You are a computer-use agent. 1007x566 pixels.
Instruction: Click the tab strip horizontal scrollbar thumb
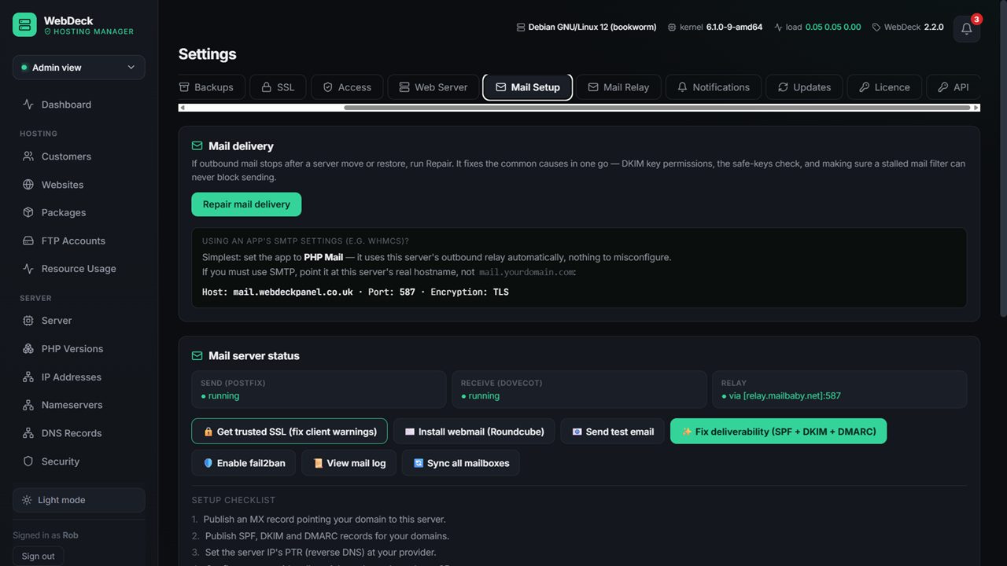click(x=657, y=108)
